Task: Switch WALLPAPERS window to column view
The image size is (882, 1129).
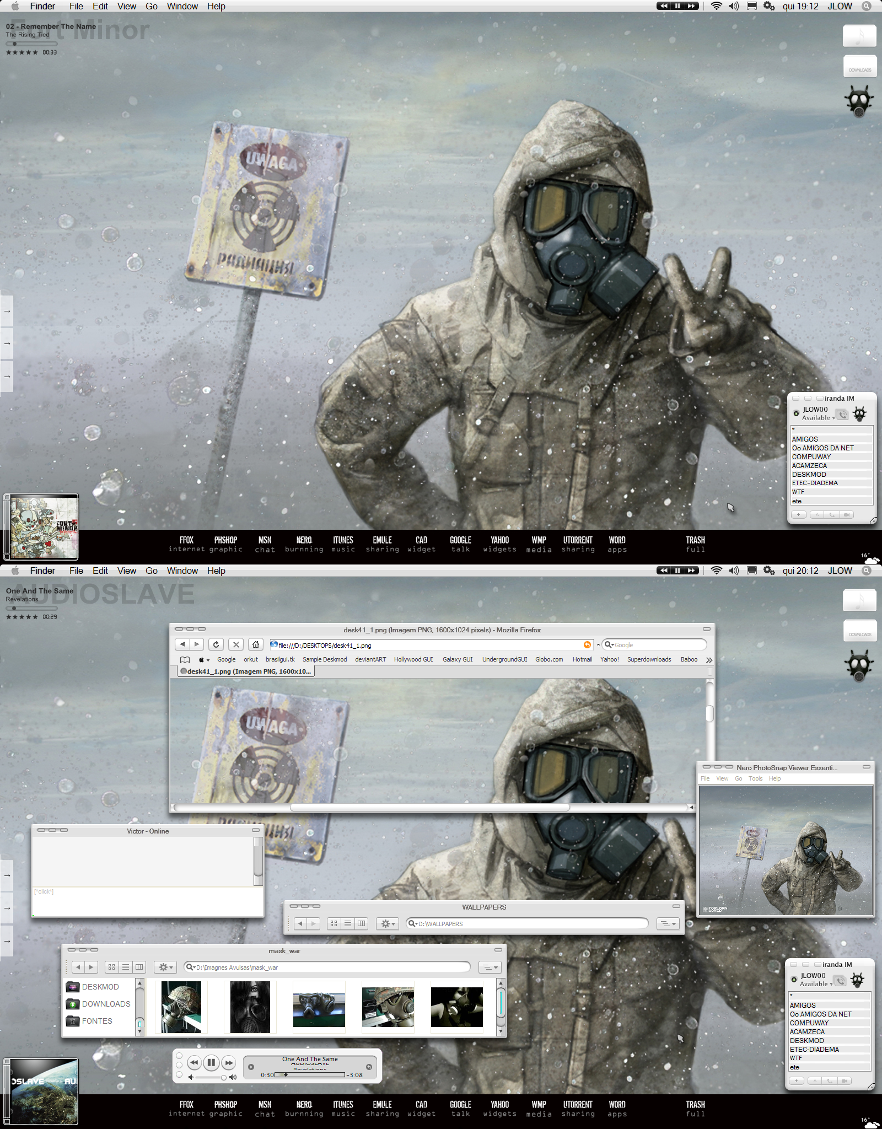Action: pyautogui.click(x=362, y=923)
